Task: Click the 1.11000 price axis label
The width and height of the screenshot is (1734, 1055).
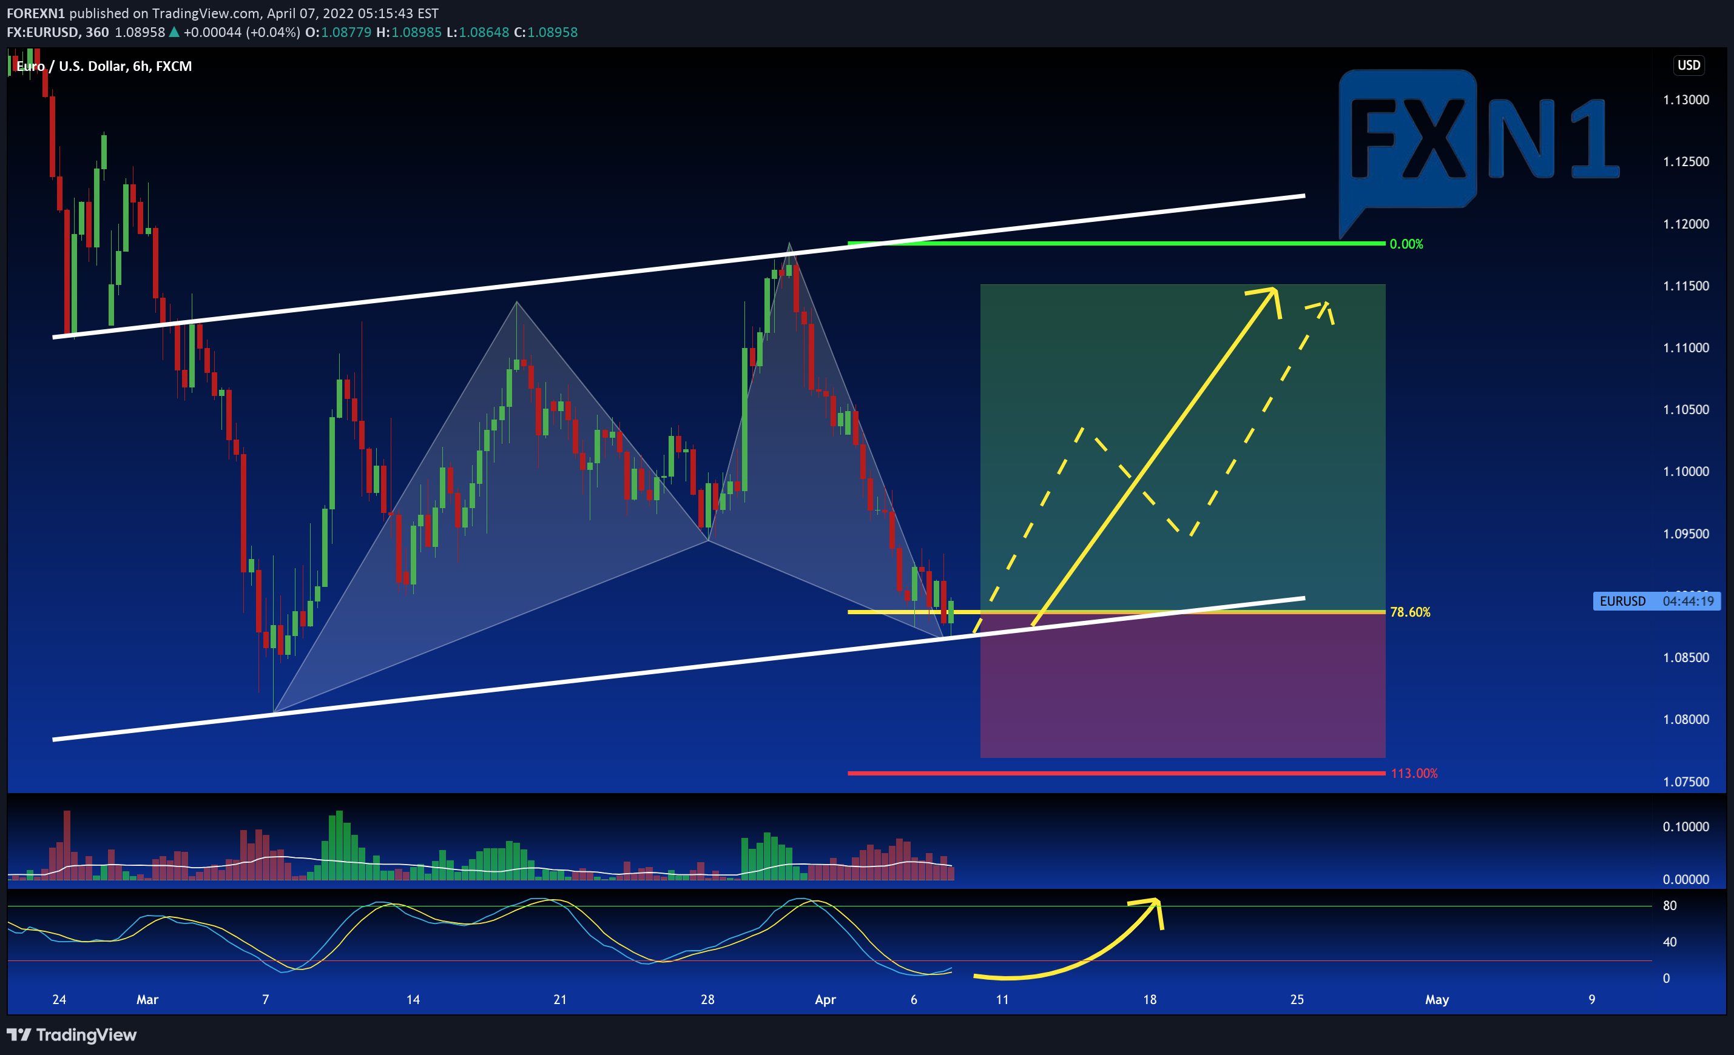Action: (1685, 347)
